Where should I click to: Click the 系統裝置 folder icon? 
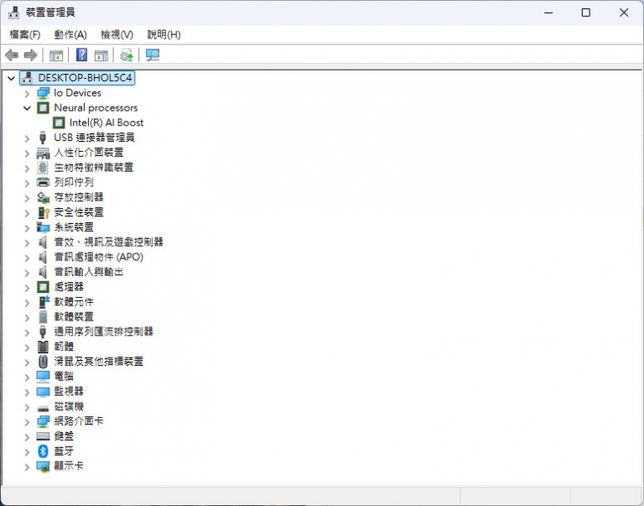pos(43,227)
